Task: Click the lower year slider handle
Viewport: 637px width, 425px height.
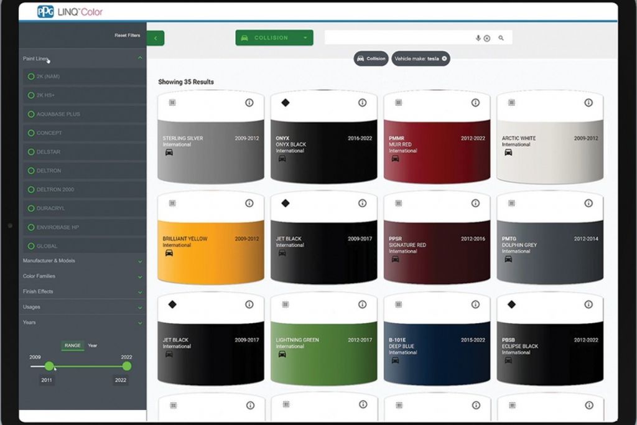Action: [x=49, y=366]
